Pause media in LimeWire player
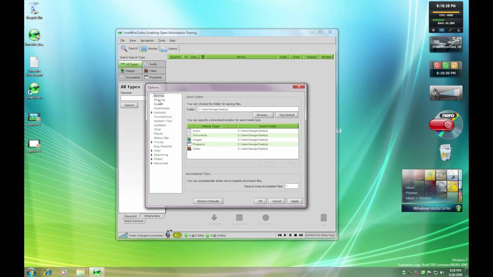This screenshot has width=493, height=277. 290,235
